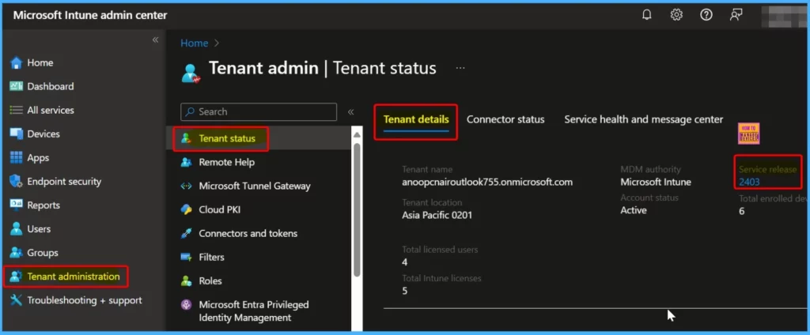Viewport: 810px width, 335px height.
Task: Click the Microsoft Intune MDM authority value
Action: [656, 183]
